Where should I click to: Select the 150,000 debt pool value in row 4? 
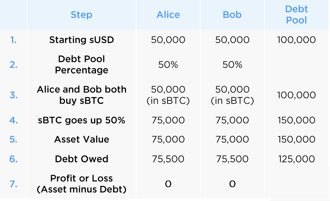tap(296, 120)
